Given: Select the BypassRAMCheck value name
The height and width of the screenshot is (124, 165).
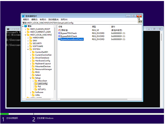Looking at the screenshot, I should click(x=69, y=36).
